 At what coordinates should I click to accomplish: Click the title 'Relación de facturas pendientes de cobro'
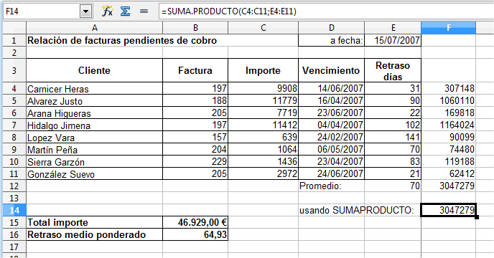pyautogui.click(x=122, y=41)
